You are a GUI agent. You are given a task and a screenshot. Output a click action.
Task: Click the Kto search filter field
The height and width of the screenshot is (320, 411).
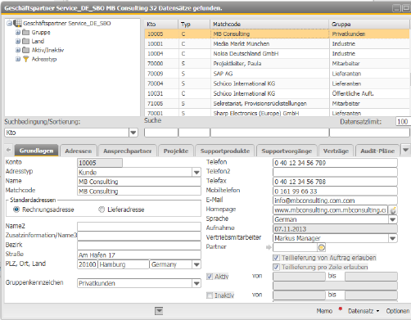tap(161, 133)
